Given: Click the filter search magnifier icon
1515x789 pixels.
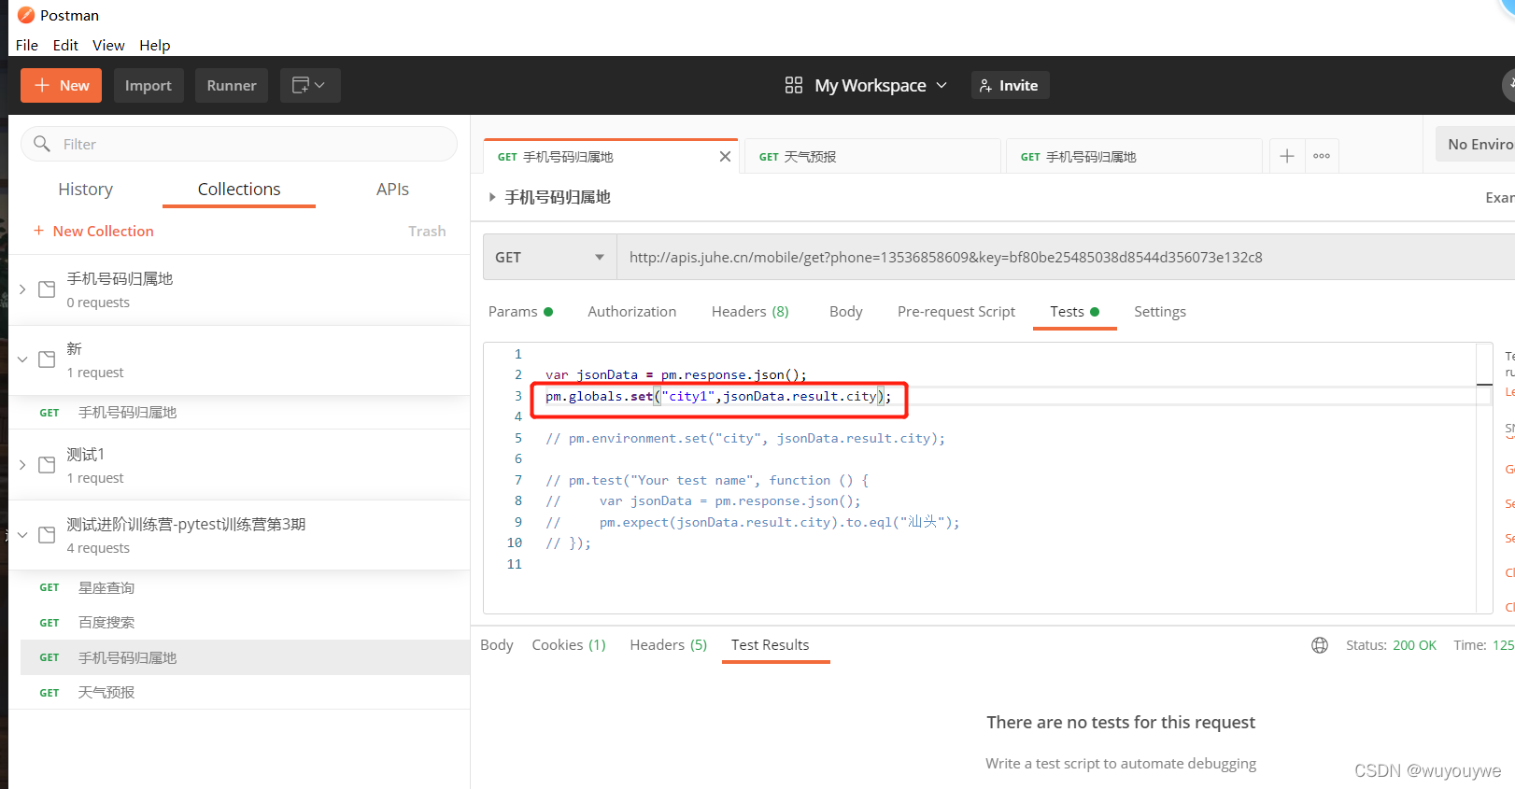Looking at the screenshot, I should [x=42, y=144].
